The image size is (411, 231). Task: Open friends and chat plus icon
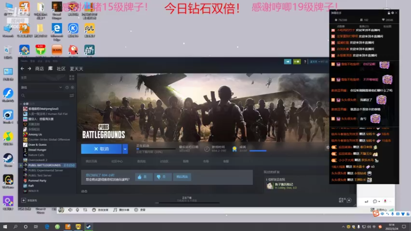click(349, 200)
